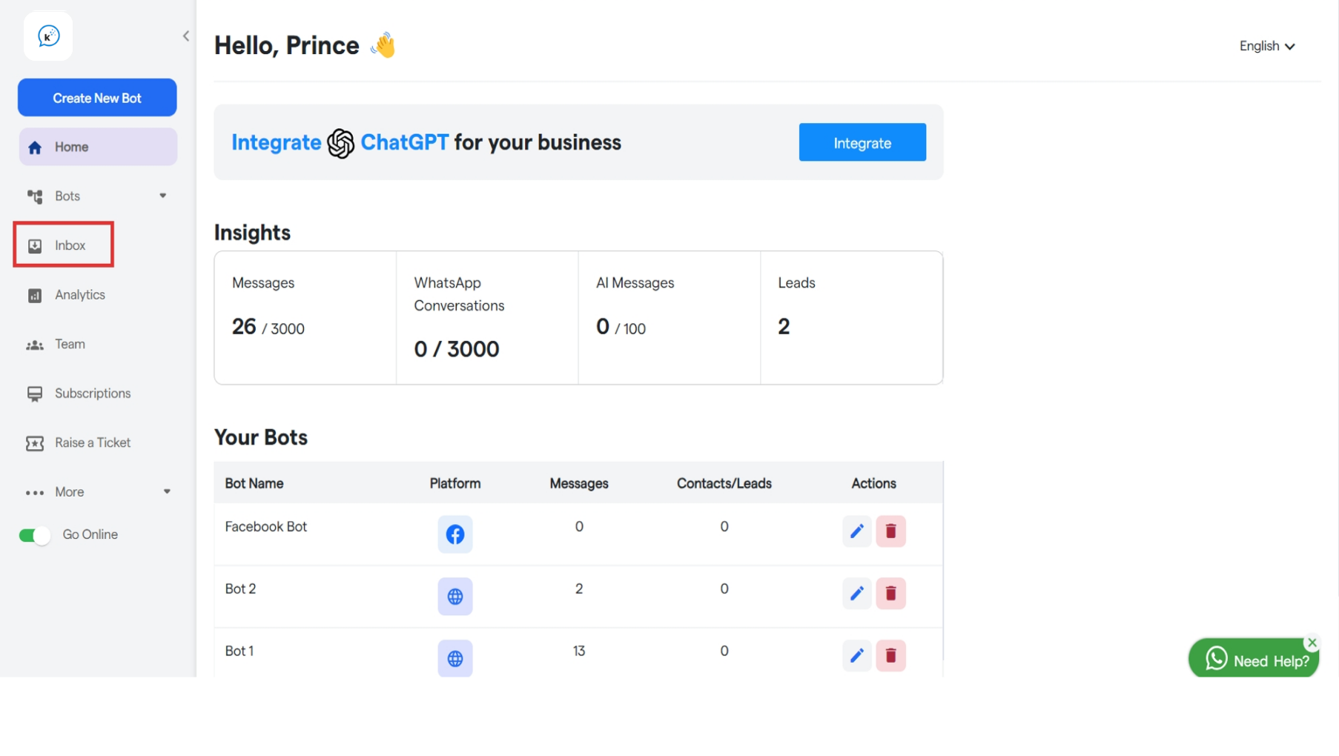Click the app logo in sidebar
Viewport: 1339px width, 756px height.
48,36
